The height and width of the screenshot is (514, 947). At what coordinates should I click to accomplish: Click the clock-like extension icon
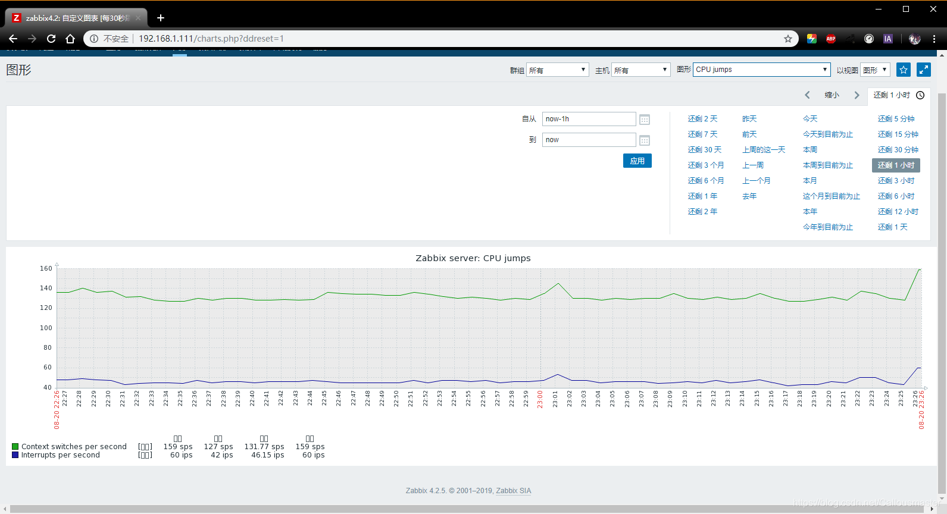pyautogui.click(x=869, y=39)
